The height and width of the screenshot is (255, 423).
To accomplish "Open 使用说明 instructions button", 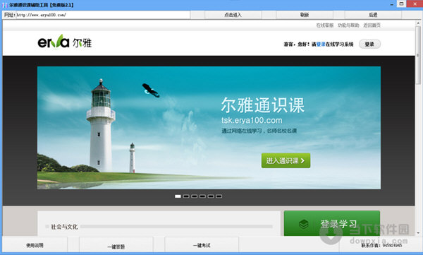I will (x=35, y=245).
